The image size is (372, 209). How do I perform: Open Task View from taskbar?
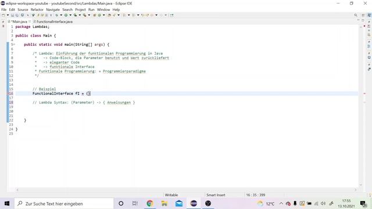(x=135, y=204)
